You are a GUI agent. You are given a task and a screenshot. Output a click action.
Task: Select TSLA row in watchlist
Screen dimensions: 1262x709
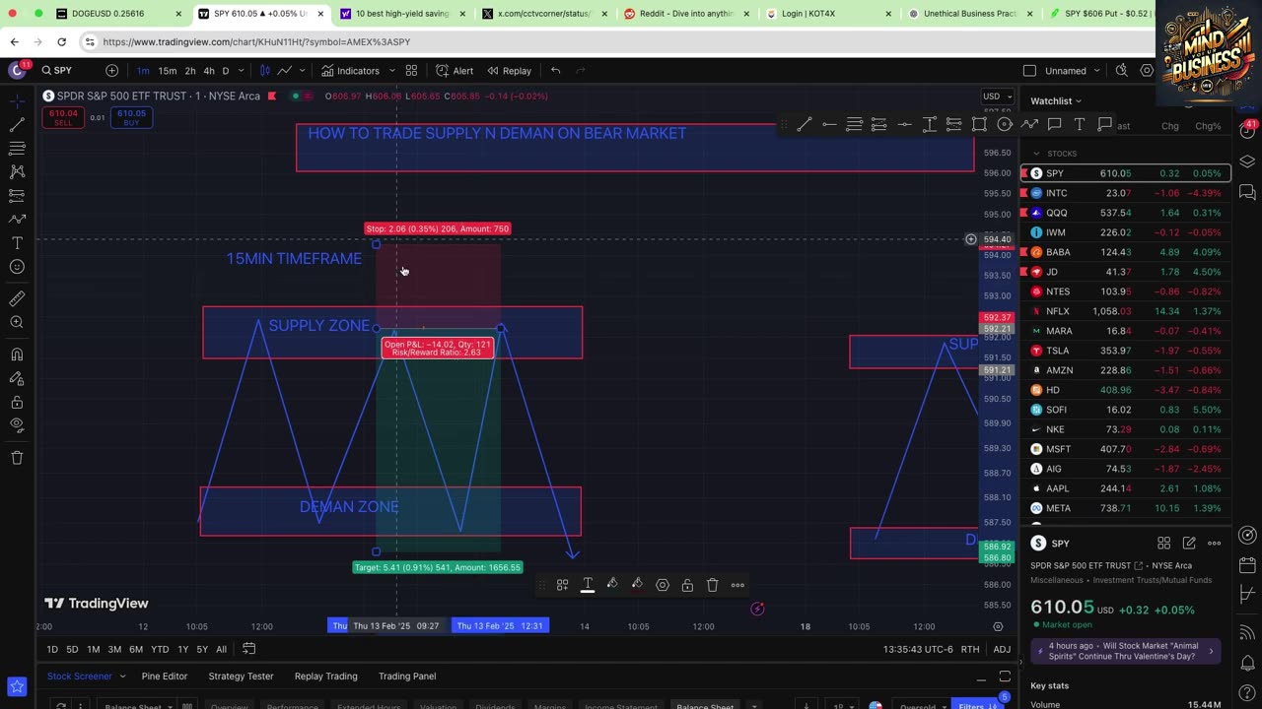tap(1125, 351)
